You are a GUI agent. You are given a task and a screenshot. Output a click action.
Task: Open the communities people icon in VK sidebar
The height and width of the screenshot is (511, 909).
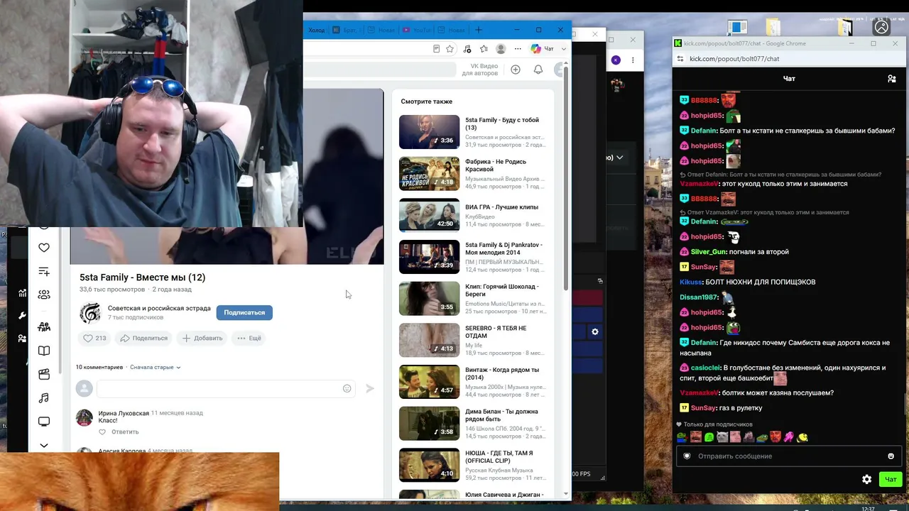coord(44,295)
